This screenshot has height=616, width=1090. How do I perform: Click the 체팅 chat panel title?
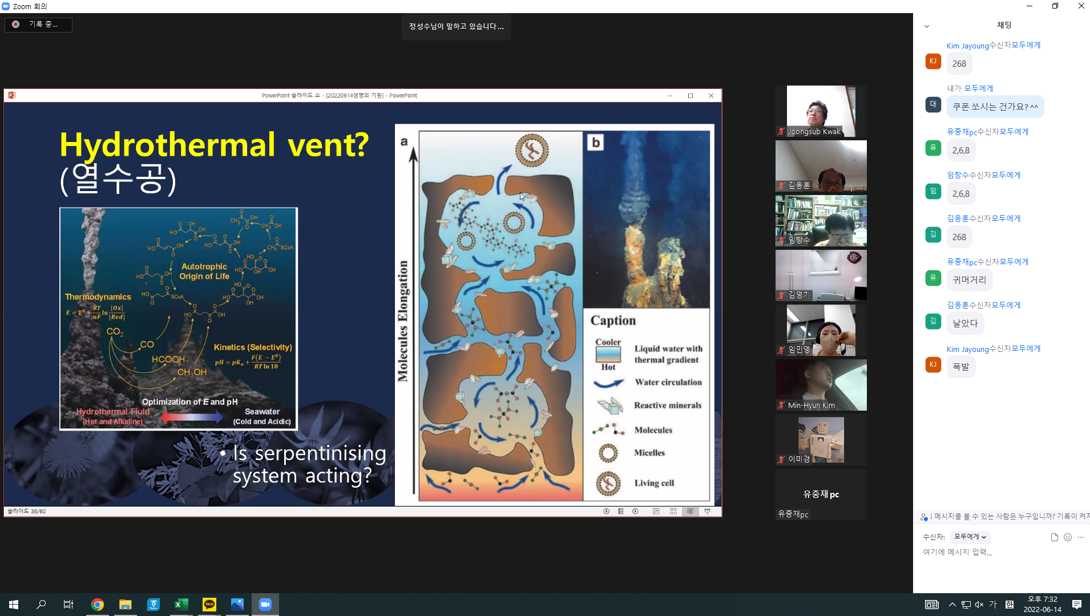(x=1004, y=25)
